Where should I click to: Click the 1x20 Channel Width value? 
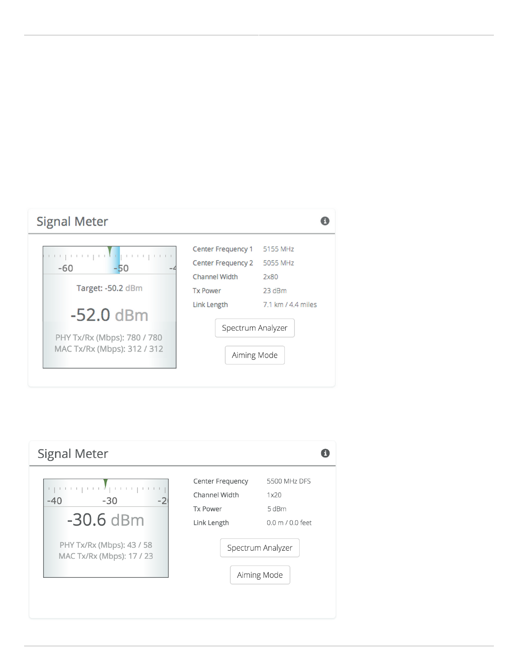[x=274, y=495]
